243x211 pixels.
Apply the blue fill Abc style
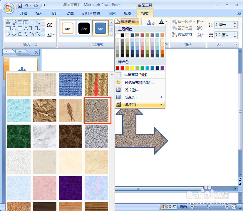[x=100, y=28]
